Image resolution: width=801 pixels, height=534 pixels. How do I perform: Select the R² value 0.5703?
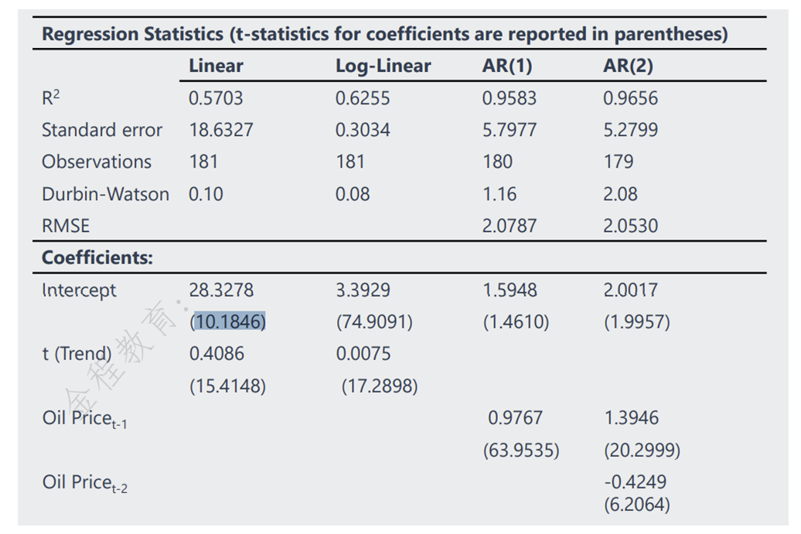point(216,98)
